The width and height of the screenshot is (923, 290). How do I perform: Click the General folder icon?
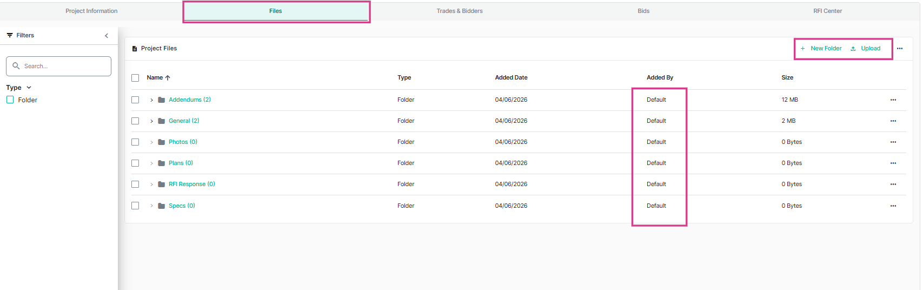[x=161, y=121]
